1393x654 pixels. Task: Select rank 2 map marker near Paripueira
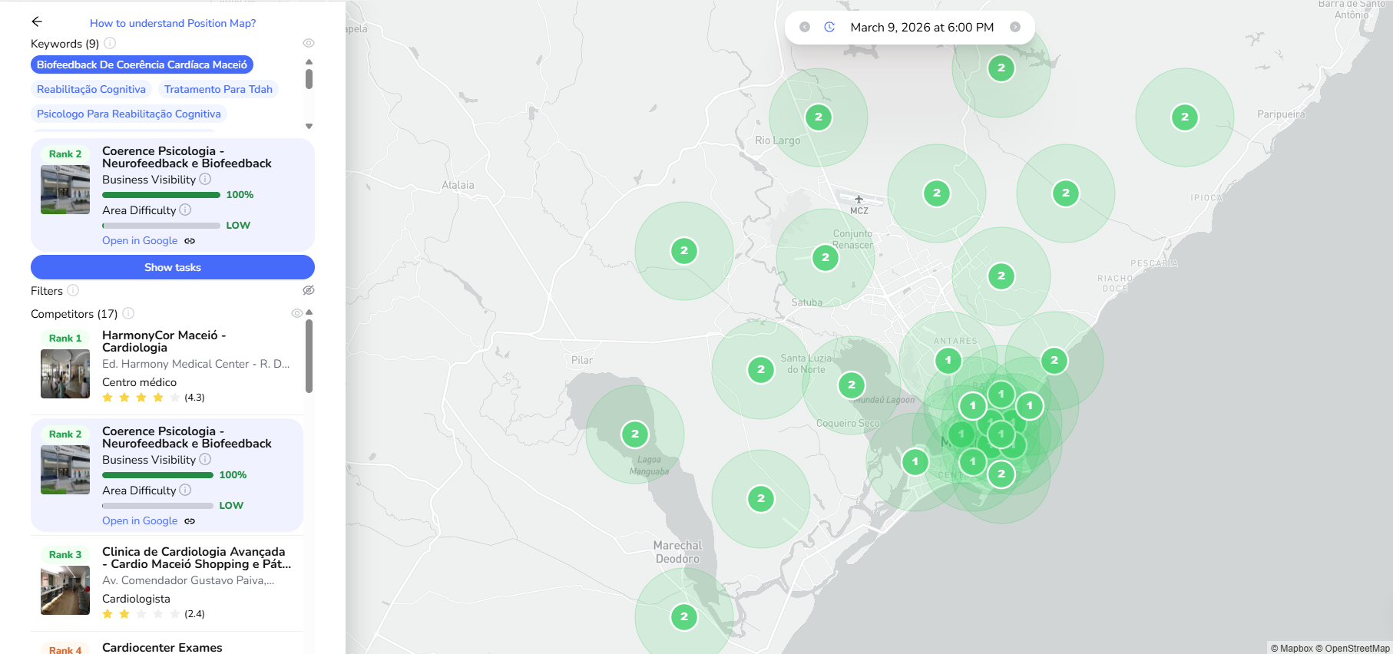point(1185,117)
